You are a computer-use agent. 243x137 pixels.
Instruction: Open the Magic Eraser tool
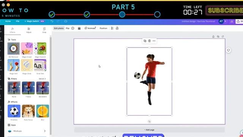27,48
